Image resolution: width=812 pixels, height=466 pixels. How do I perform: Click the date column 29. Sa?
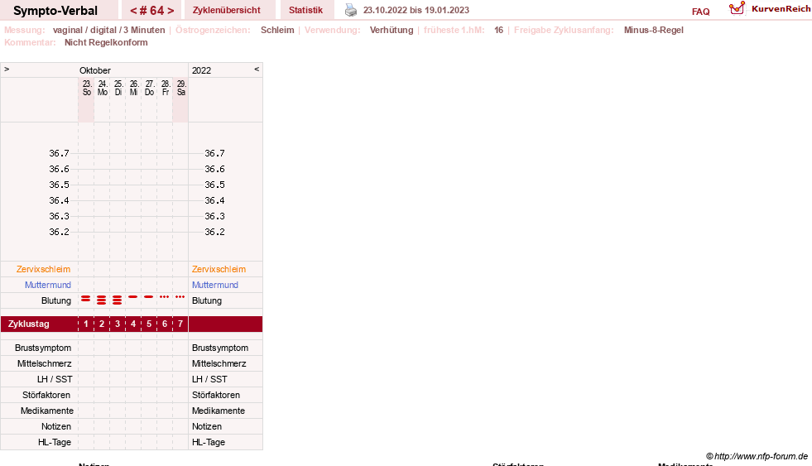[x=180, y=88]
